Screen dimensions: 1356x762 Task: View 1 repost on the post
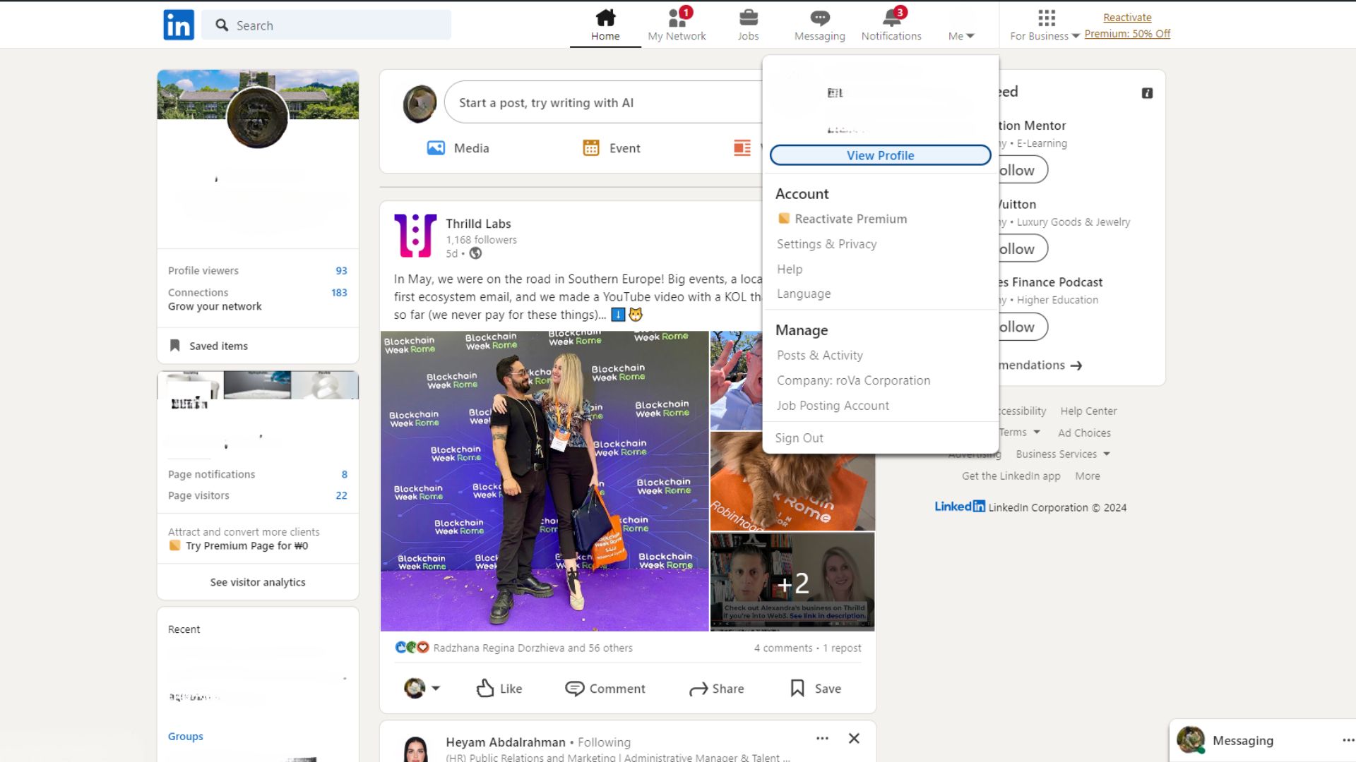842,648
